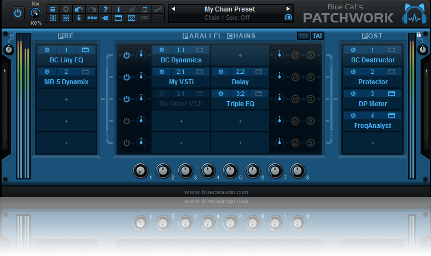Click the square window size icon
Screen dimensions: 431x256
click(x=145, y=9)
